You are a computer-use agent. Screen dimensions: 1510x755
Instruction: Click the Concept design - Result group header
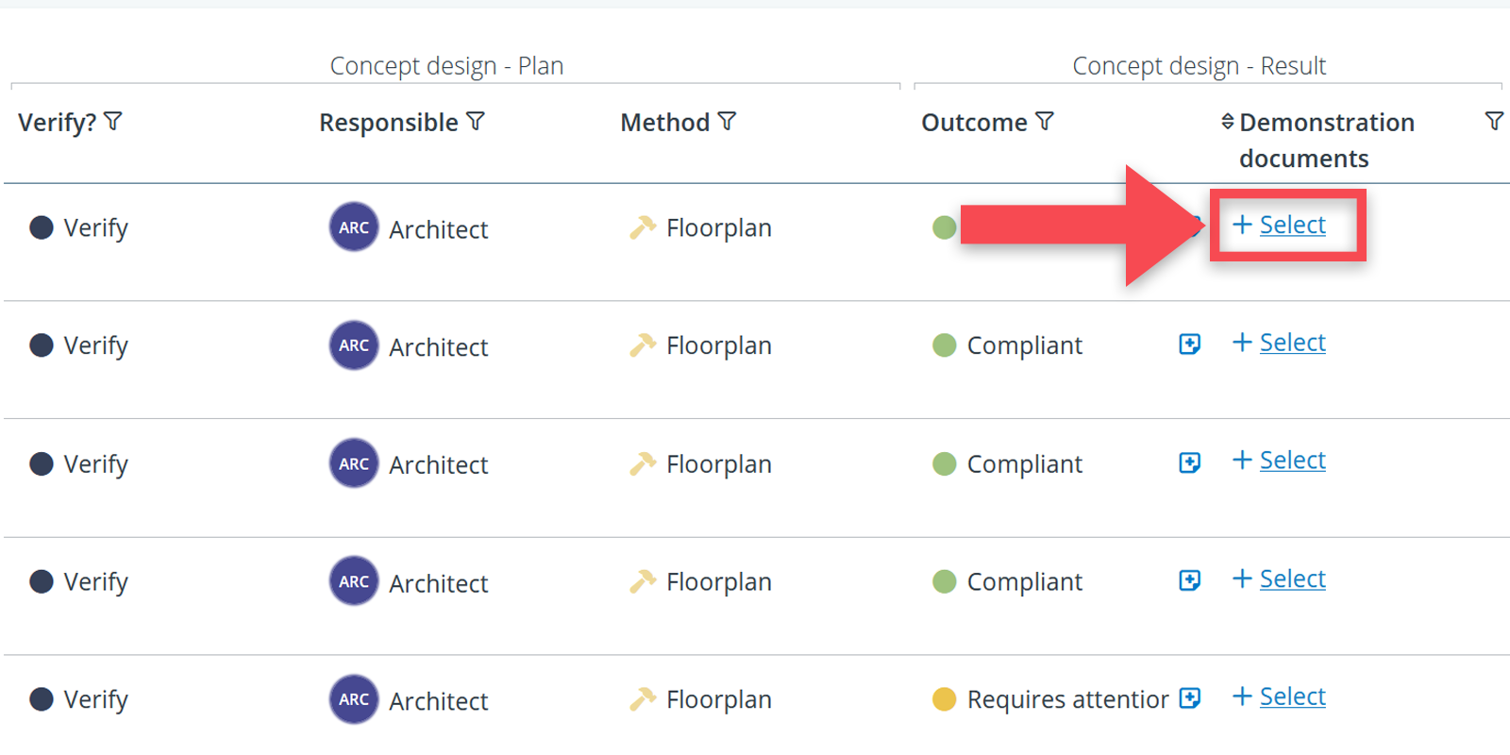point(1199,66)
